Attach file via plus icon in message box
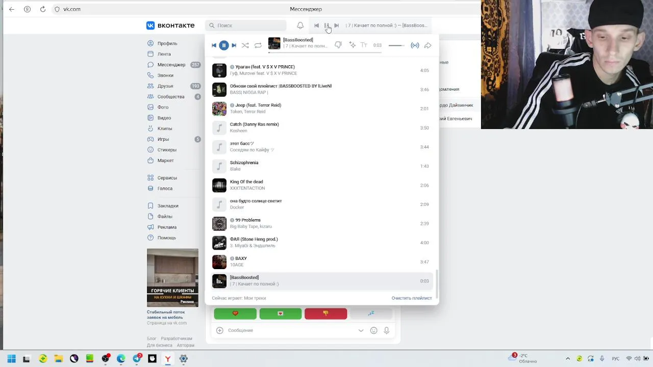Image resolution: width=653 pixels, height=367 pixels. pos(220,330)
